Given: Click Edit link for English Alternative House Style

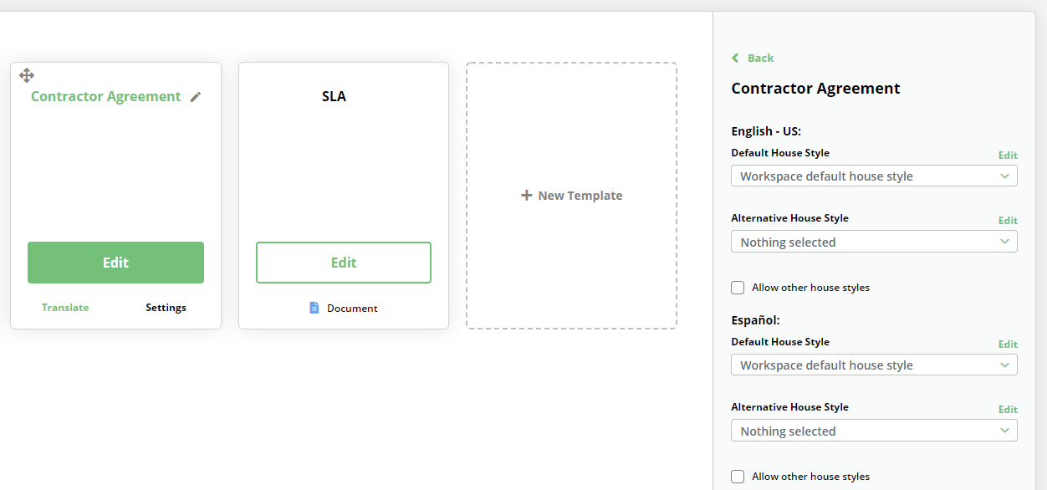Looking at the screenshot, I should [x=1008, y=221].
